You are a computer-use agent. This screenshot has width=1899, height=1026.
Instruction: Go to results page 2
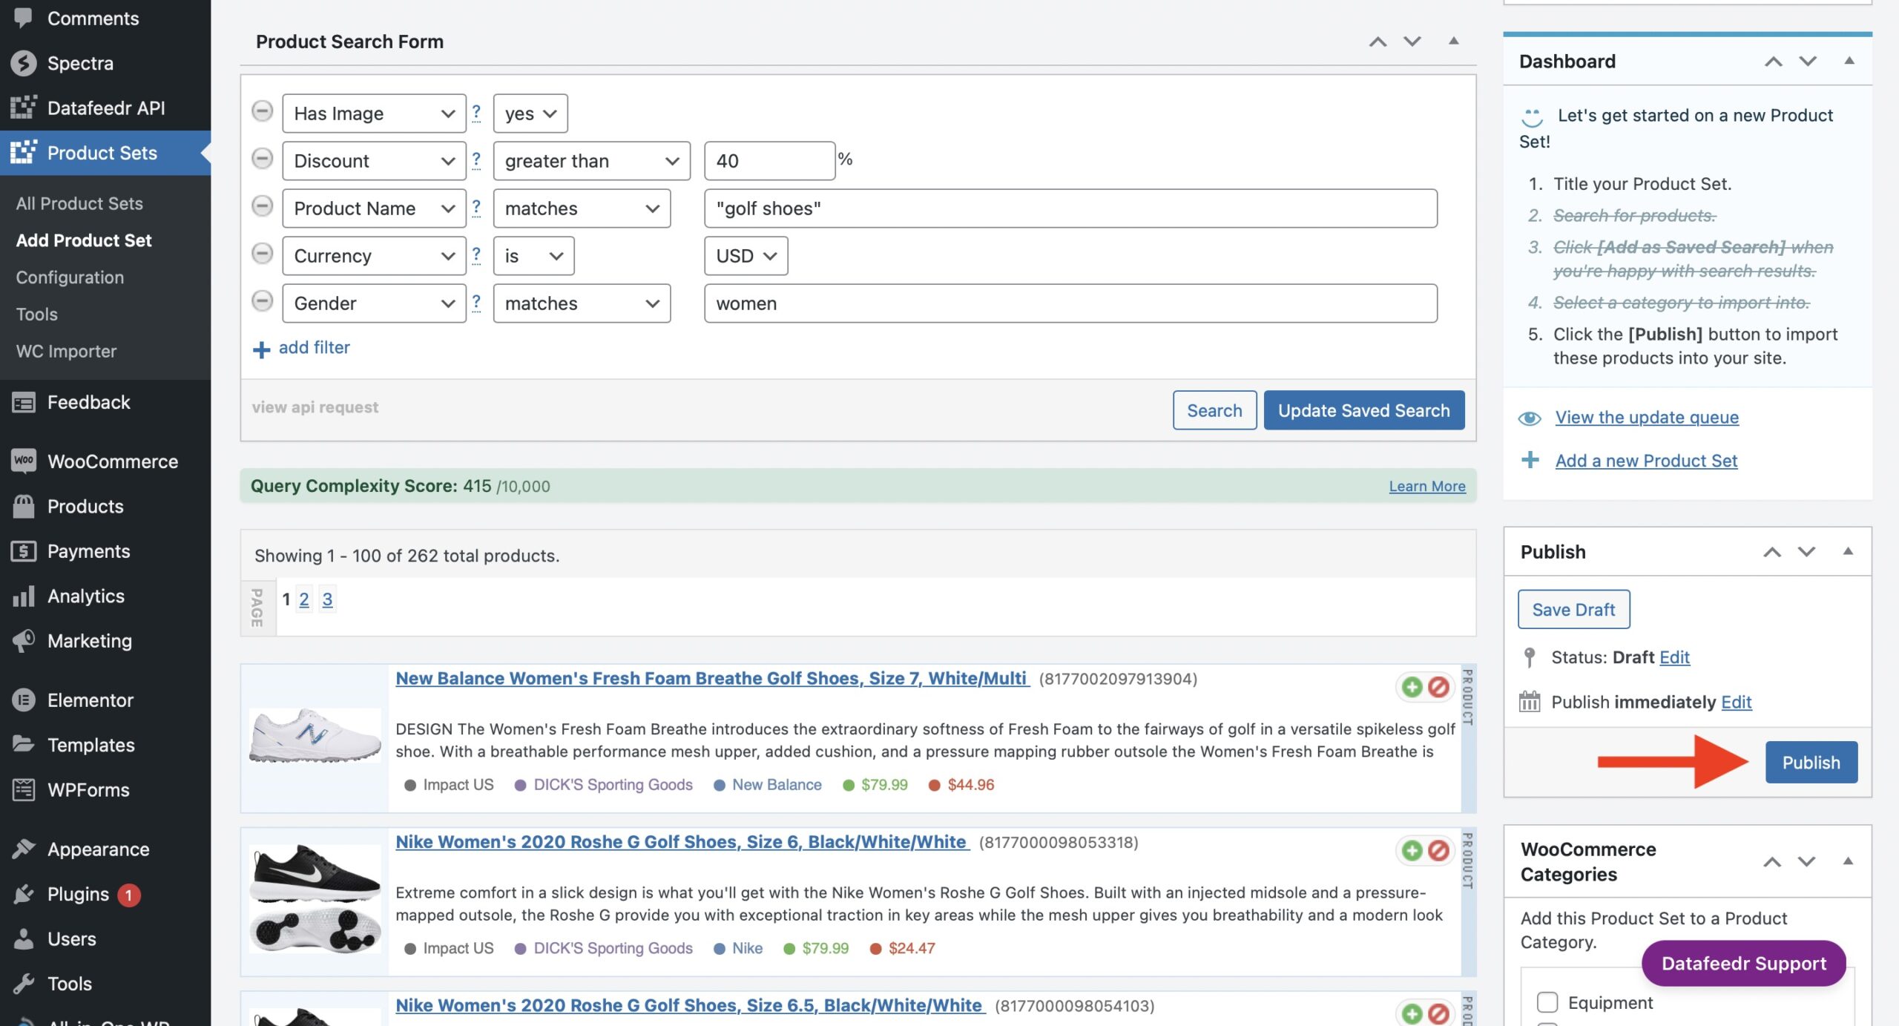tap(304, 599)
